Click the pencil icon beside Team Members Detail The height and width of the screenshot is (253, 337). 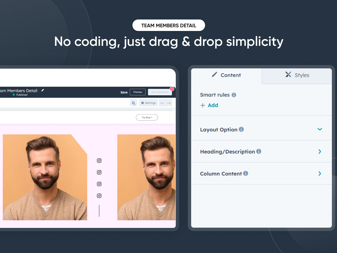[x=42, y=90]
